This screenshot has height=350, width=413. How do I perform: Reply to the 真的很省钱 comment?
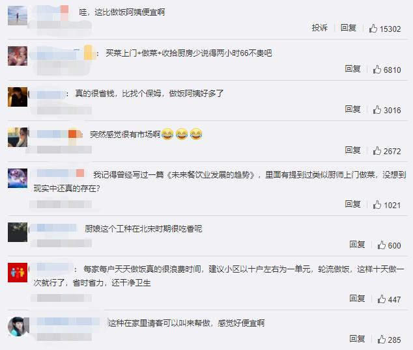[x=352, y=109]
